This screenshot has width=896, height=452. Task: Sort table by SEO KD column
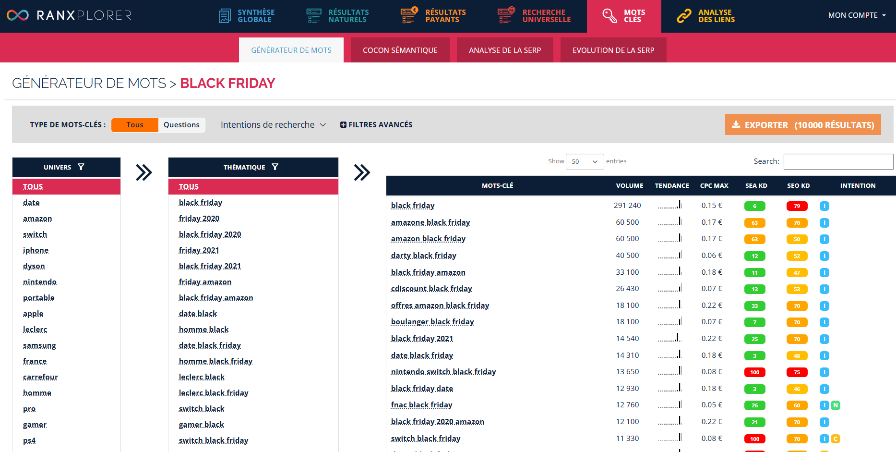[x=798, y=185]
